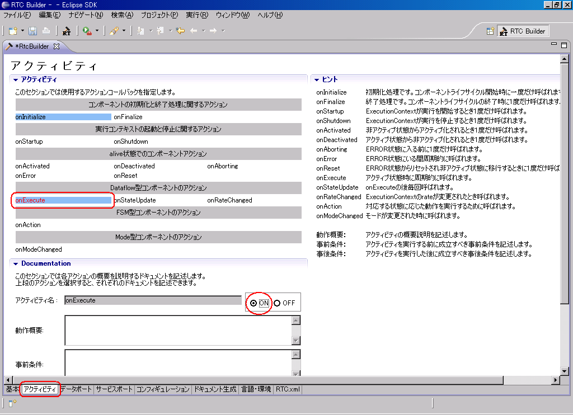Select the RTC Builder perspective button
The width and height of the screenshot is (573, 415).
point(523,31)
